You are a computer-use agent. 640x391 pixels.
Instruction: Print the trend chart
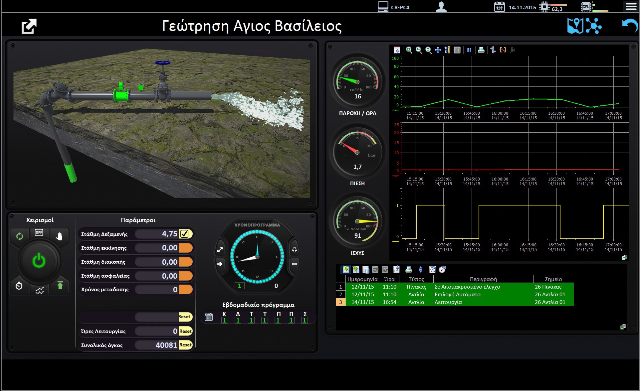(x=481, y=50)
